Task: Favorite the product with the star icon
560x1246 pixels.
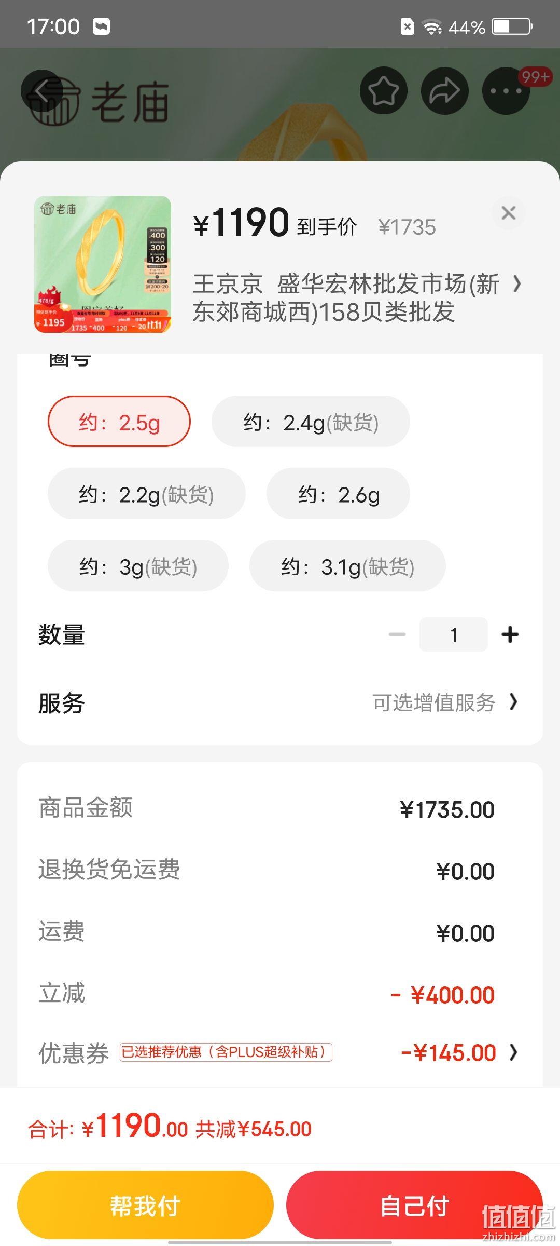Action: [384, 91]
